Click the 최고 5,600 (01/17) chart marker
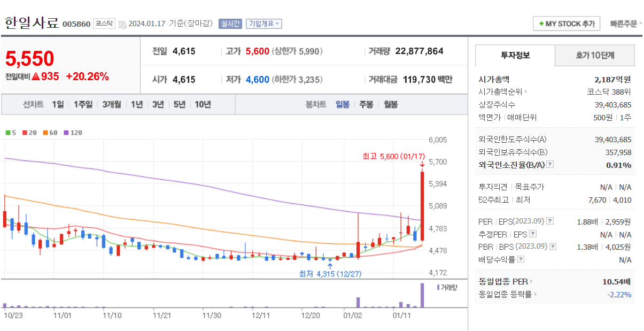Viewport: 644px width, 331px height. click(x=393, y=156)
